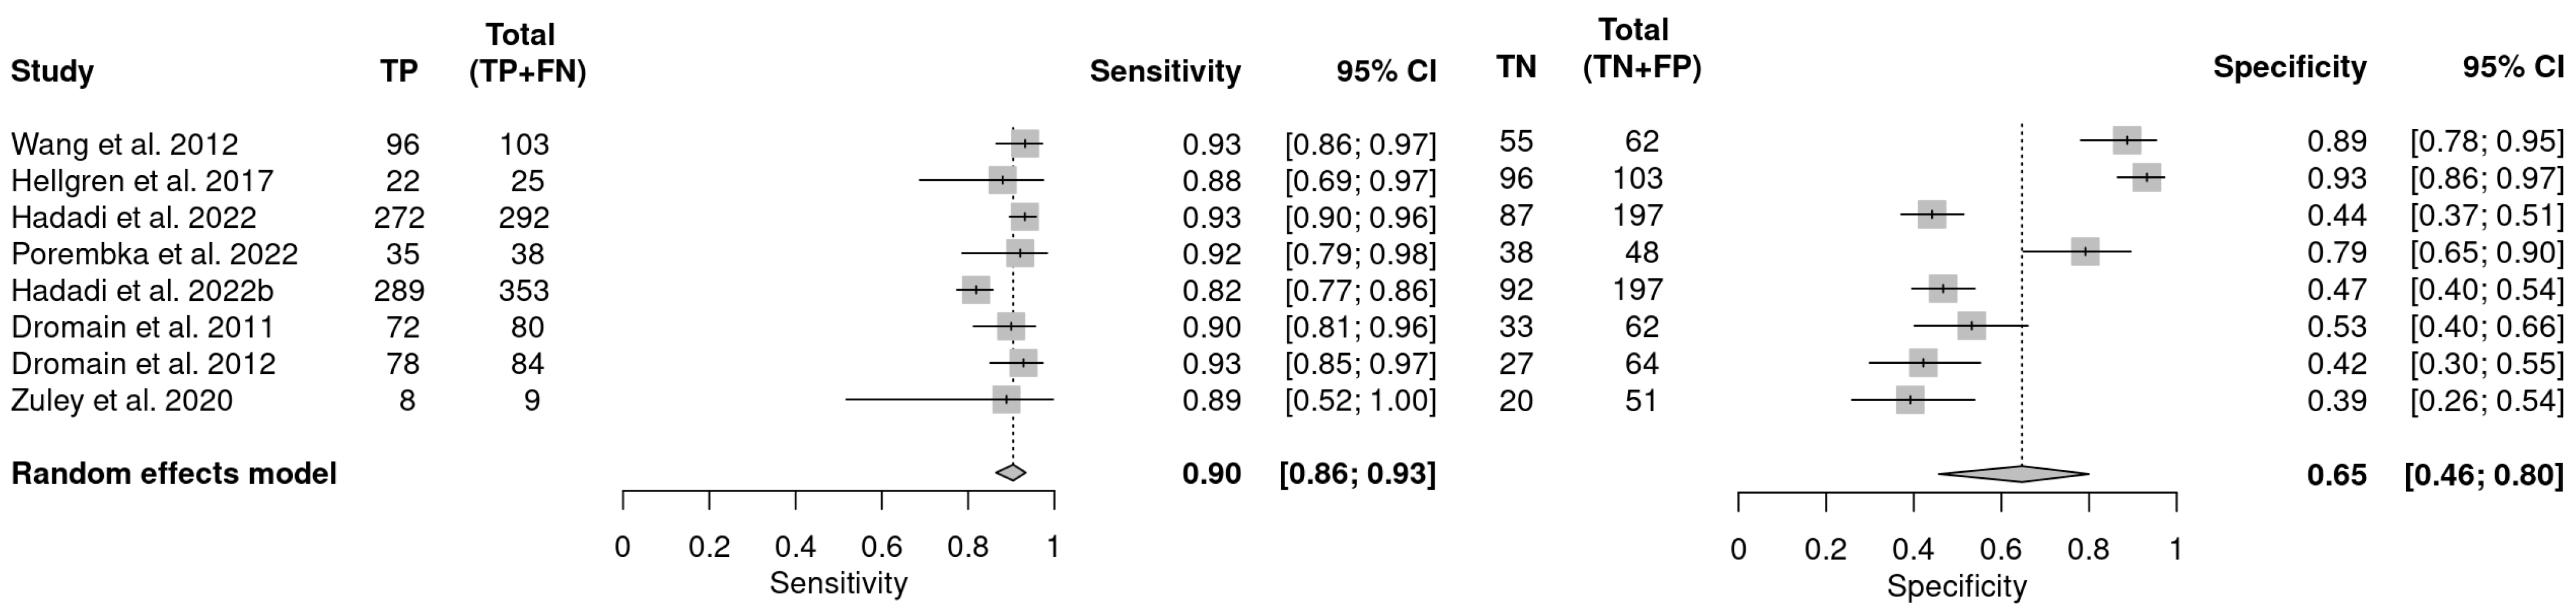The image size is (2576, 615).
Task: Click the "TP" column header
Action: [399, 71]
